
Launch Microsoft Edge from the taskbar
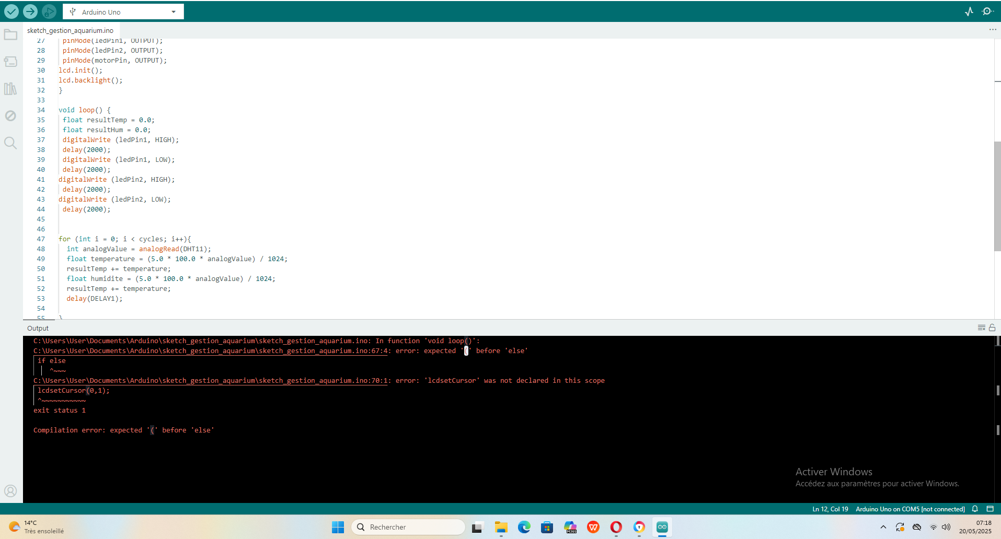click(524, 527)
